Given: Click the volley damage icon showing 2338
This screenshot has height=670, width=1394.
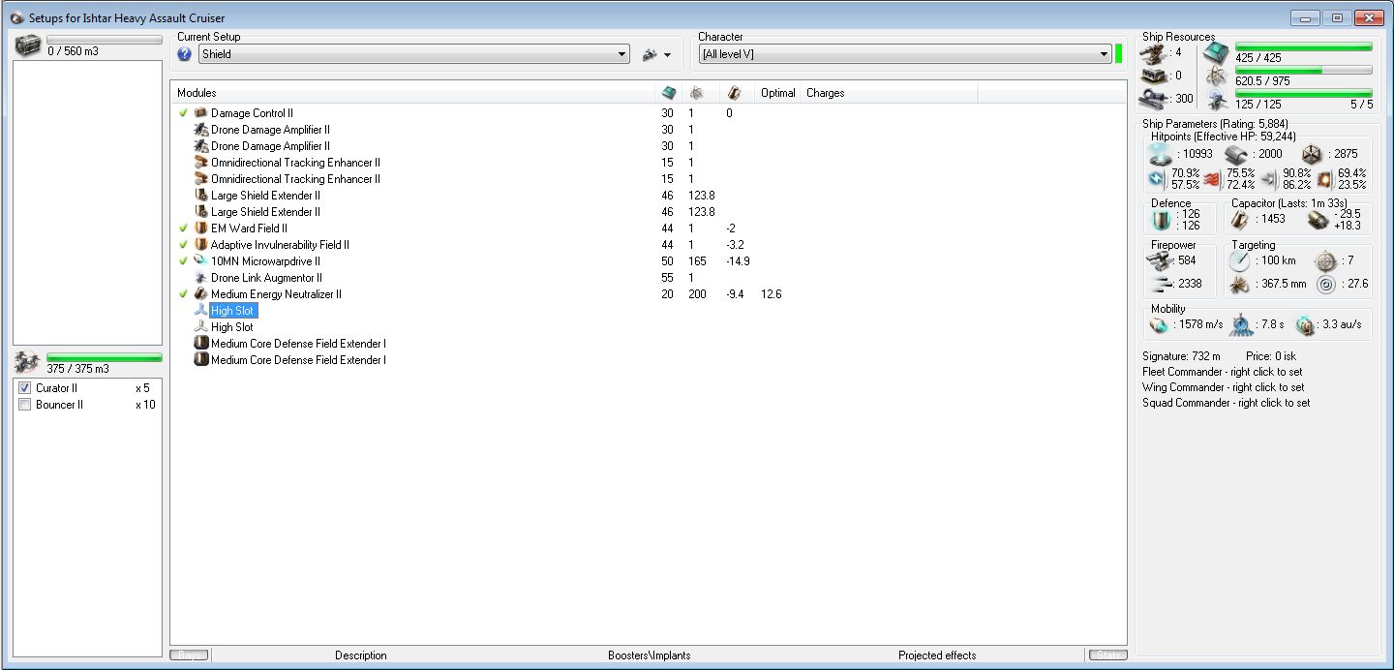Looking at the screenshot, I should tap(1160, 284).
